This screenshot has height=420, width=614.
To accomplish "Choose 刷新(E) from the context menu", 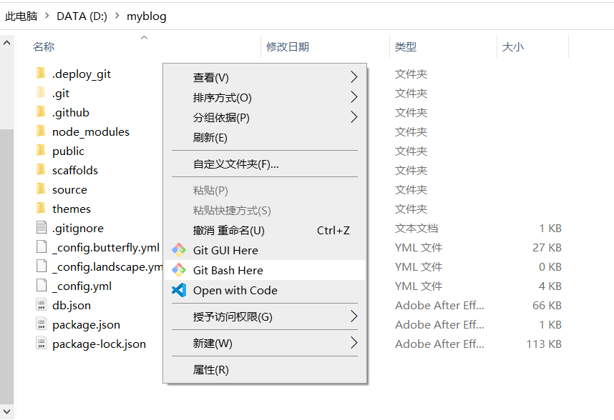I will [210, 138].
